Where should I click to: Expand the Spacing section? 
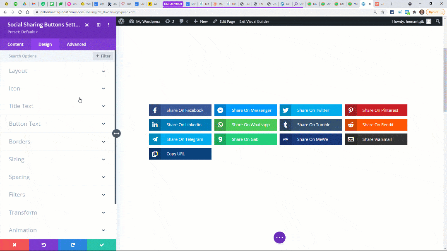[x=57, y=177]
